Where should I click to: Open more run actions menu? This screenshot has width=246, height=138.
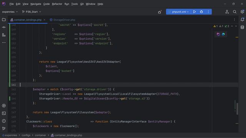point(208,12)
